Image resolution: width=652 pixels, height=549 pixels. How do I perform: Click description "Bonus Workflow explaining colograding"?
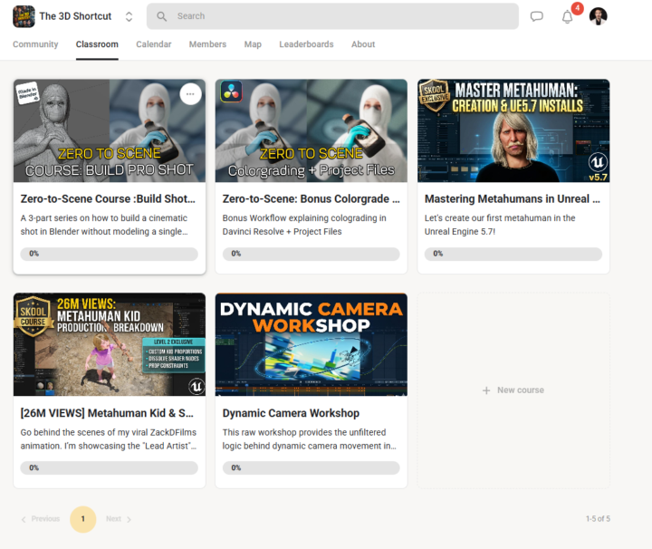click(x=304, y=225)
